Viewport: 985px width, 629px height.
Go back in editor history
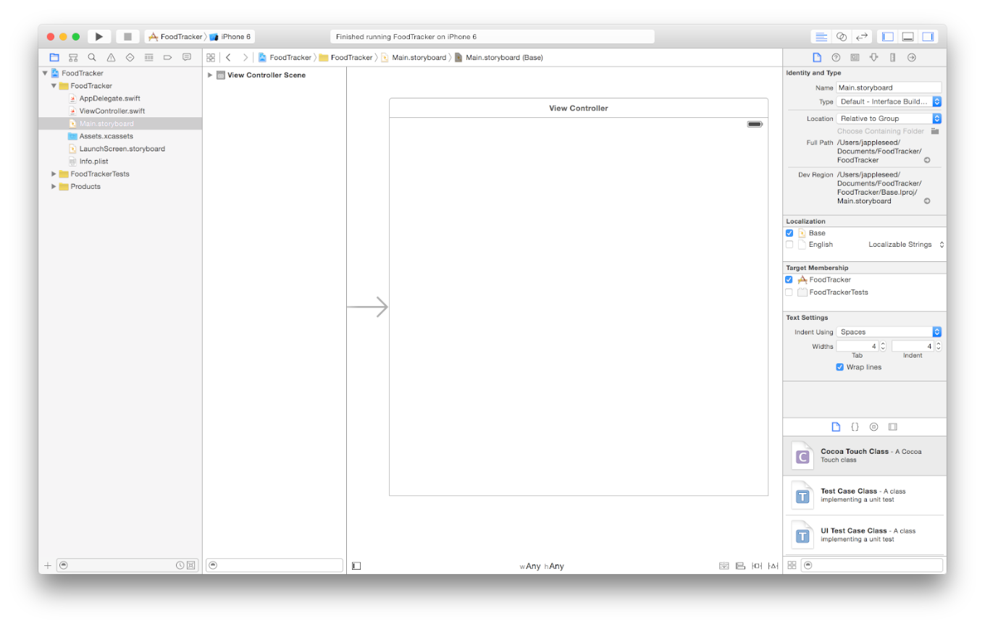[229, 57]
